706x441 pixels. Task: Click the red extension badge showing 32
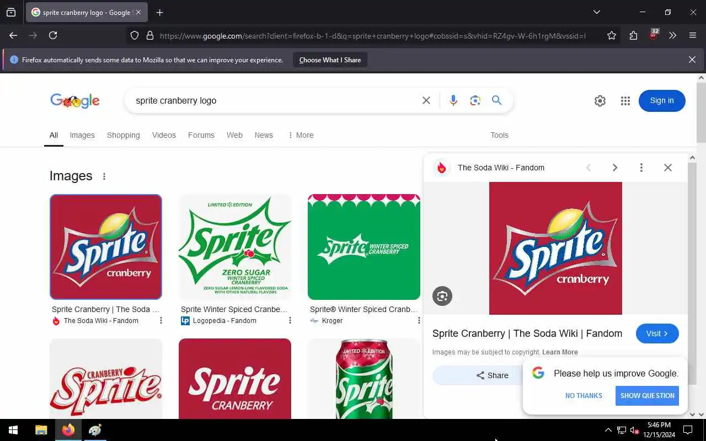(x=654, y=35)
